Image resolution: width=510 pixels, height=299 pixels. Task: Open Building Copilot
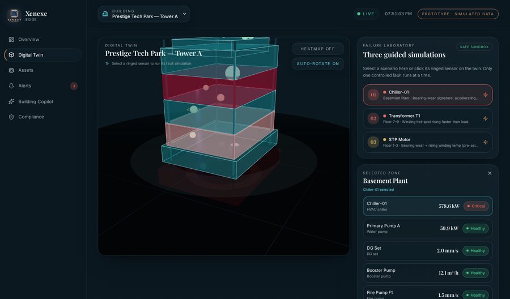coord(43,101)
